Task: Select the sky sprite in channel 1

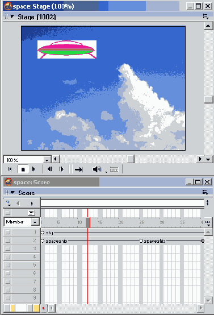Action: 123,233
